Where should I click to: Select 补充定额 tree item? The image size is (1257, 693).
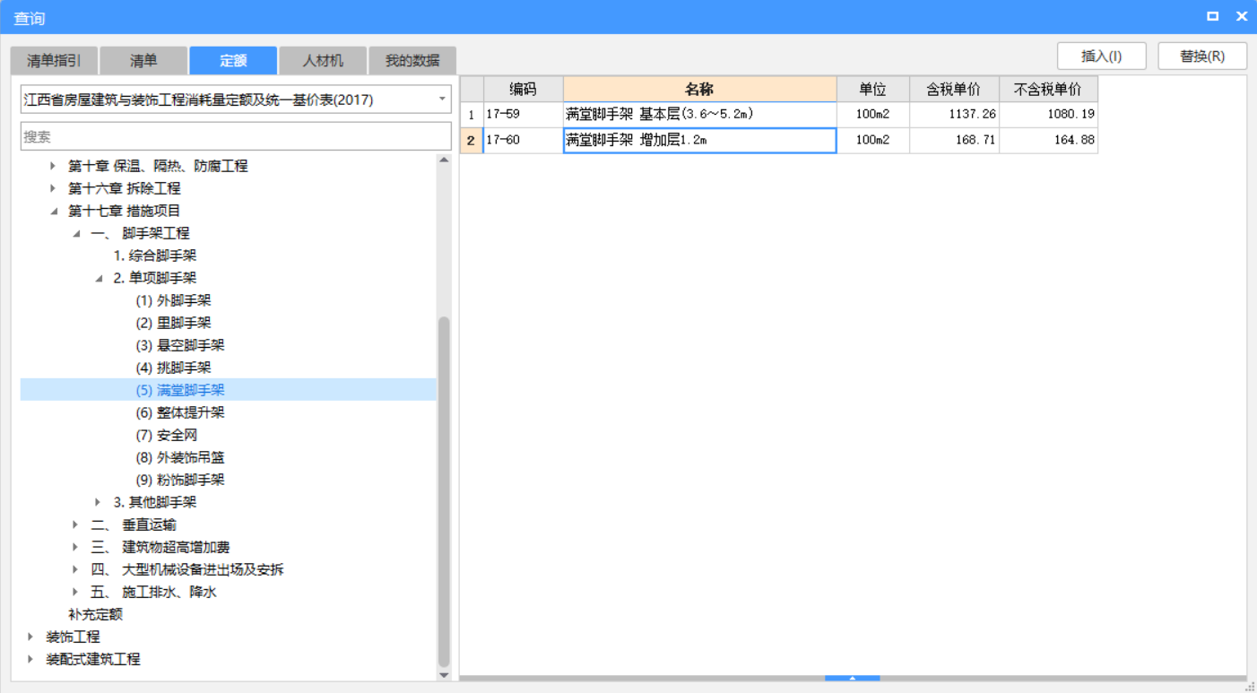pos(95,614)
